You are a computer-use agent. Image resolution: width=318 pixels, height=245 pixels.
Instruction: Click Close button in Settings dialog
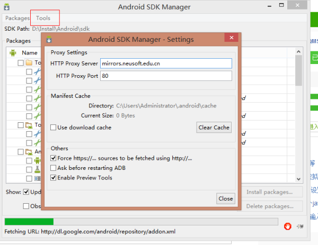(x=226, y=198)
